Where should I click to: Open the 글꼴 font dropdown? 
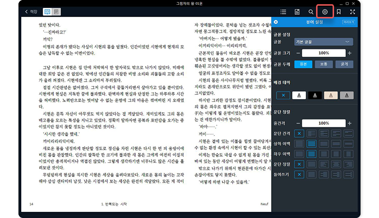pyautogui.click(x=324, y=42)
